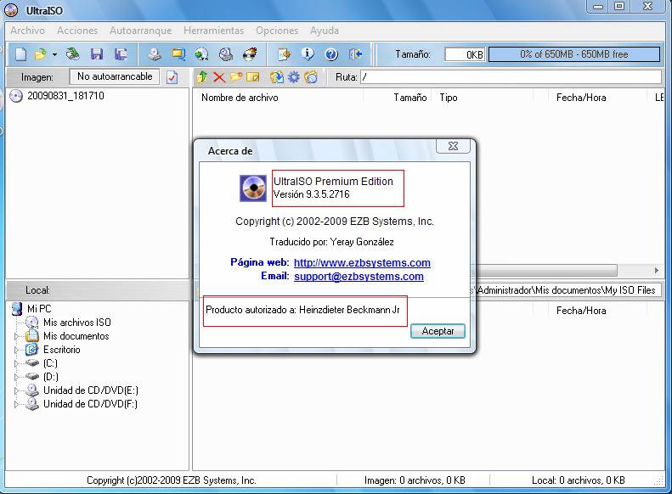Click Aceptar in Acerca de dialog
The width and height of the screenshot is (672, 494).
(438, 331)
